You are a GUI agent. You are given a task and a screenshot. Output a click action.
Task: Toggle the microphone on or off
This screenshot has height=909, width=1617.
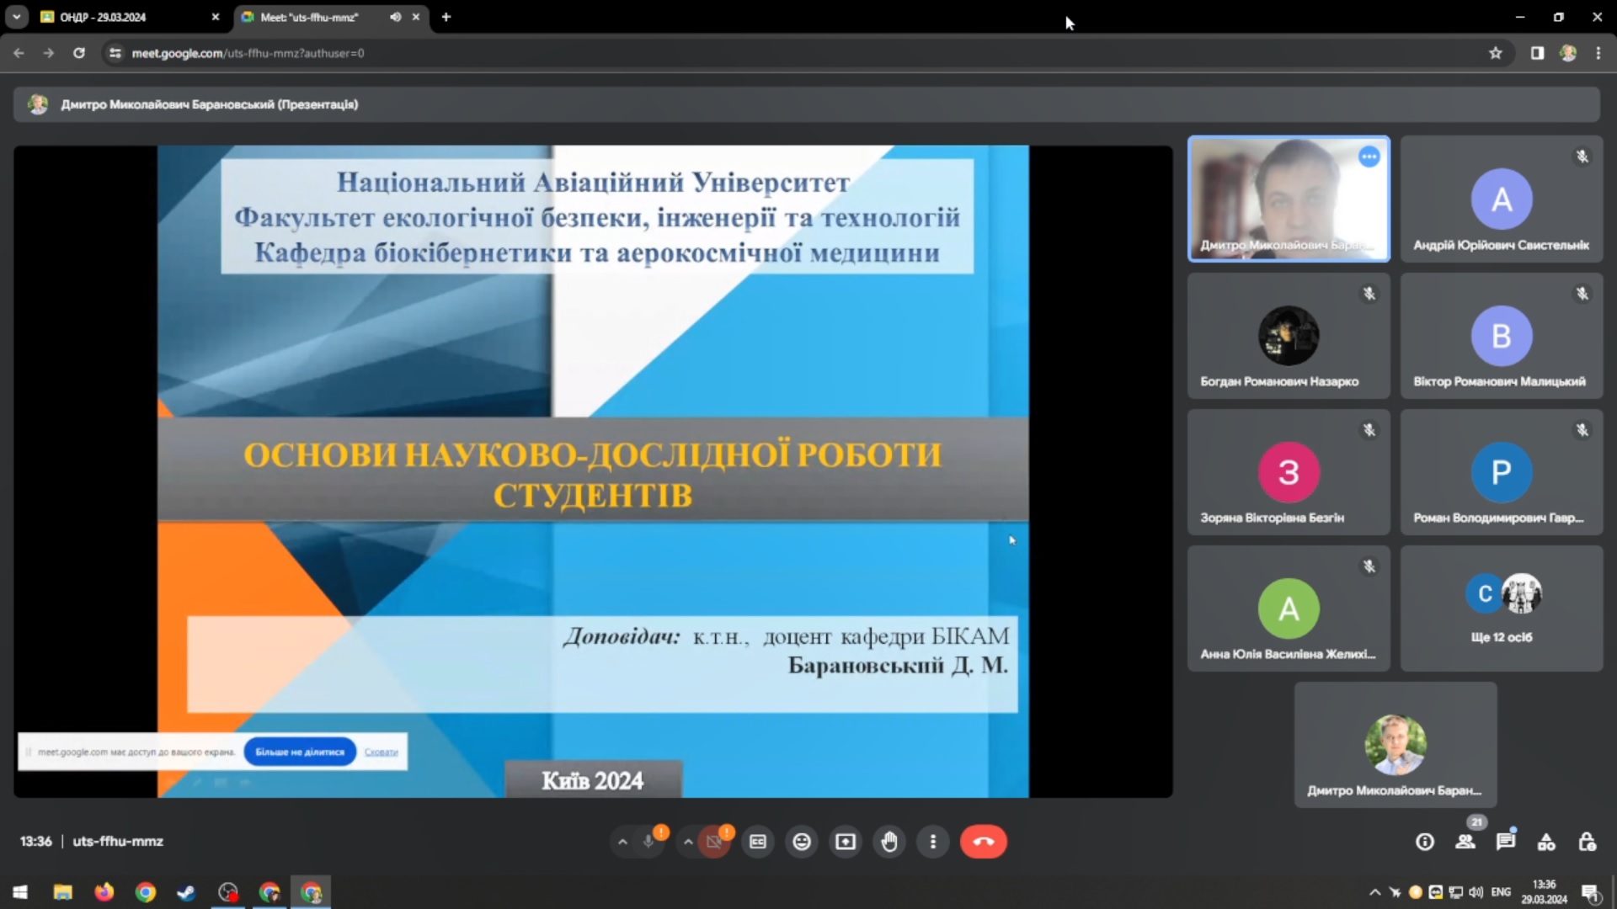pos(648,842)
